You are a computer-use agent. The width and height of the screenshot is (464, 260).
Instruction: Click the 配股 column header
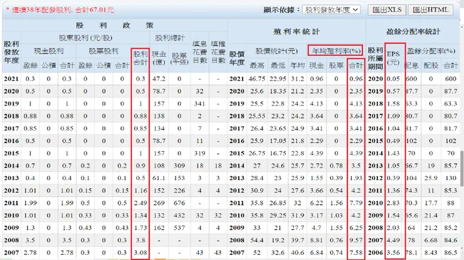431,66
